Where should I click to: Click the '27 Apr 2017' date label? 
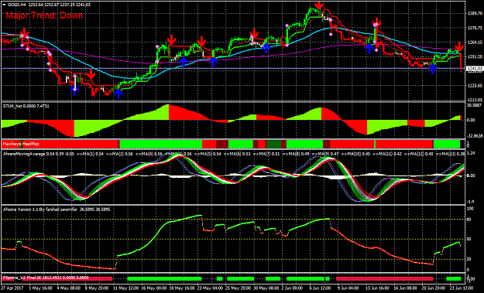tap(12, 288)
